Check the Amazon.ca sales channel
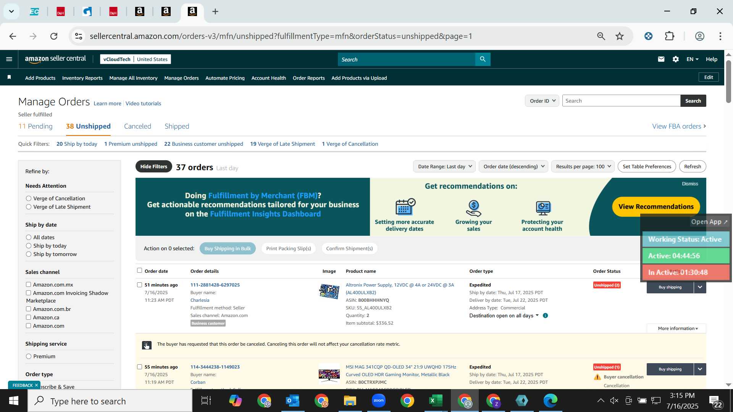The image size is (733, 412). point(28,317)
